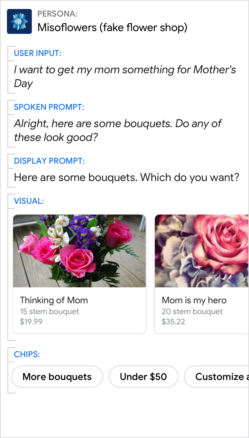The height and width of the screenshot is (438, 249).
Task: Click the "DISPLAY PROMPT:" section label
Action: click(49, 161)
